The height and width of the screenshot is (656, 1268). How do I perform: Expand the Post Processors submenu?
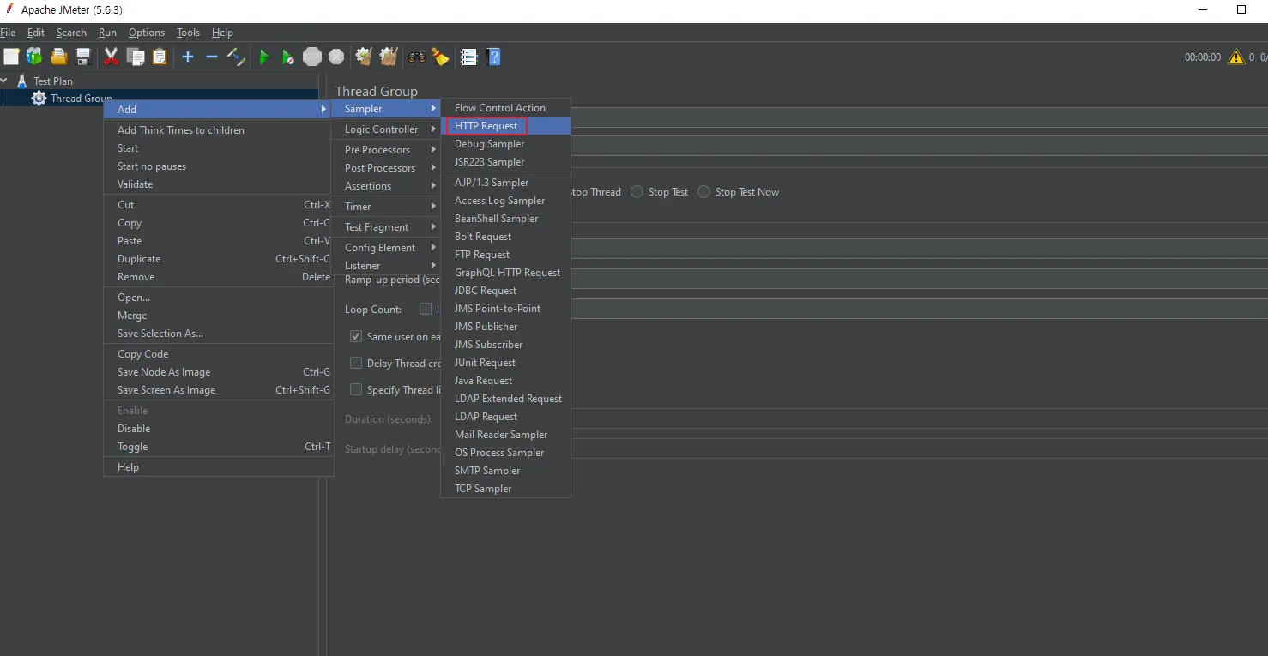tap(386, 168)
